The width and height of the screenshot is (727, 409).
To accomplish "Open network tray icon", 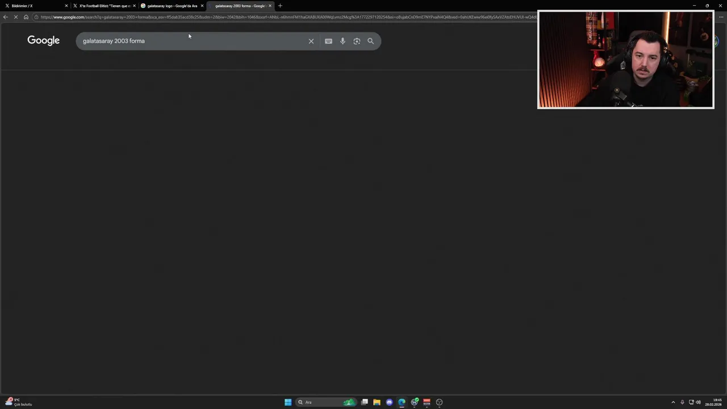I will pos(691,402).
